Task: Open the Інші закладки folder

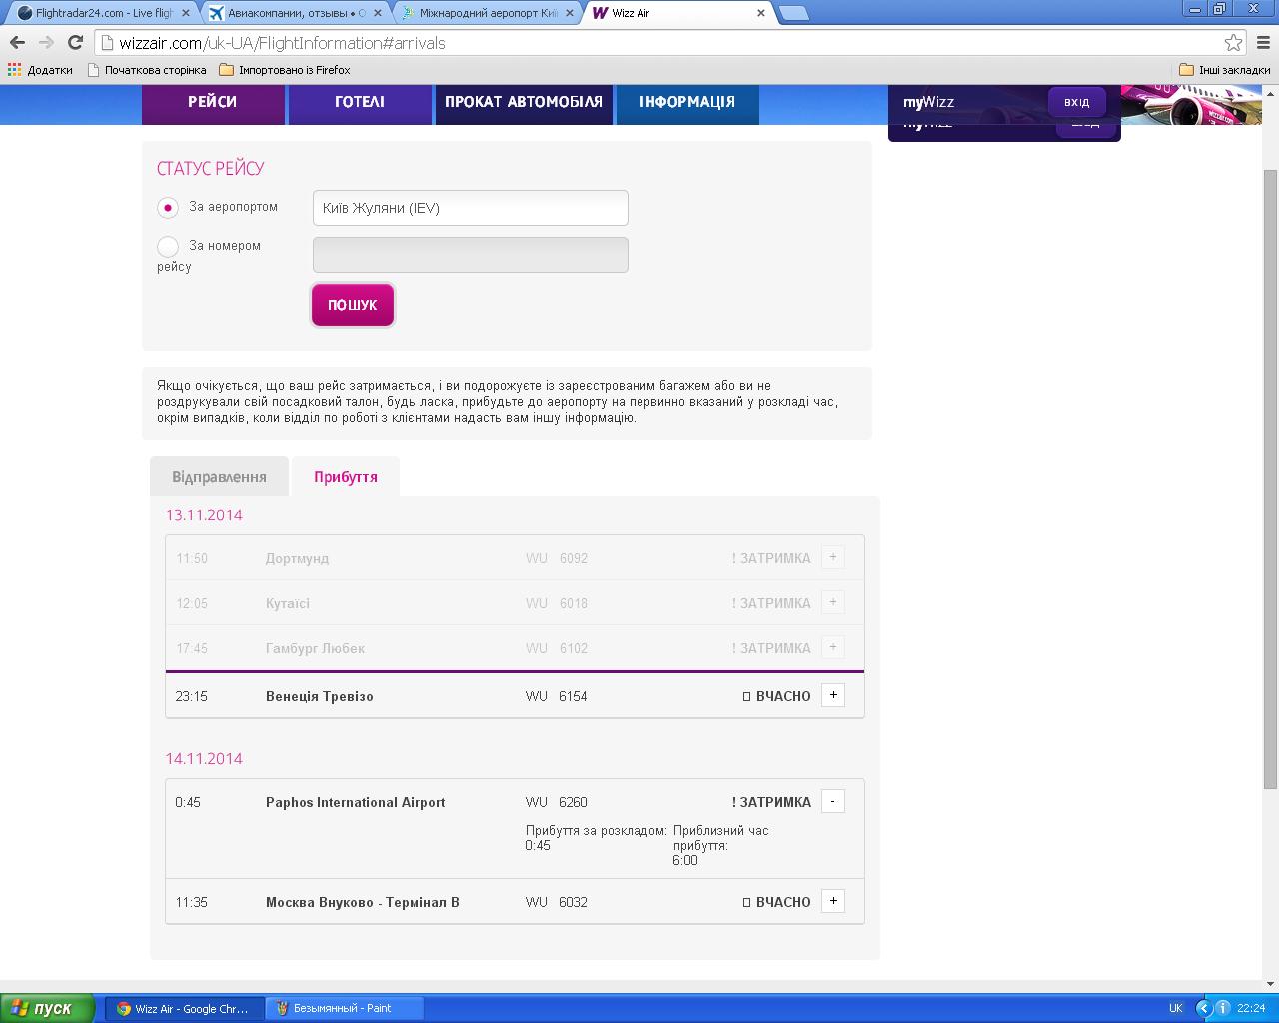Action: 1225,70
